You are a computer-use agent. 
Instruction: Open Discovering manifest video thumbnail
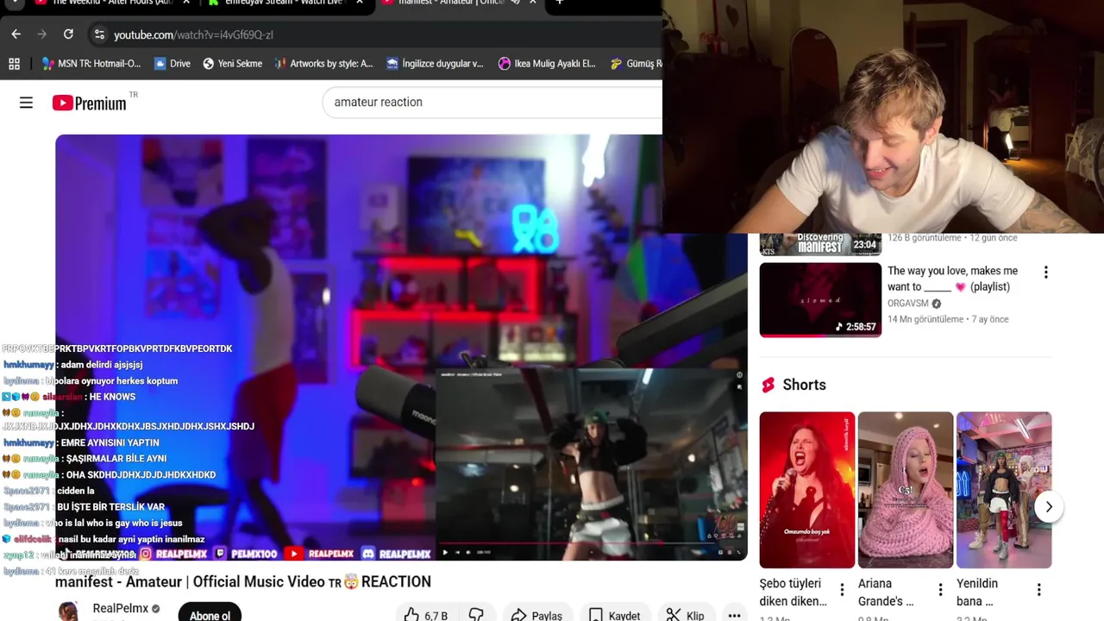[820, 245]
